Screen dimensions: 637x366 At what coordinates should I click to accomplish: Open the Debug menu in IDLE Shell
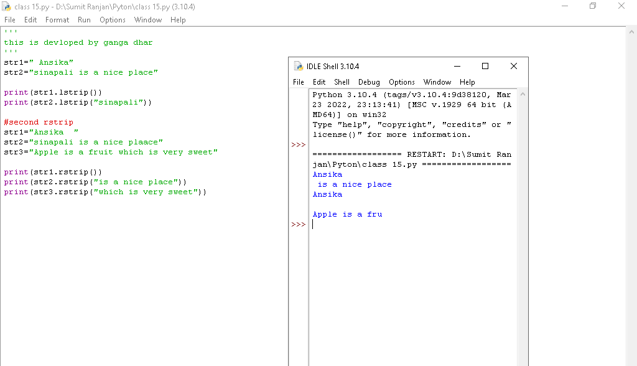coord(369,82)
